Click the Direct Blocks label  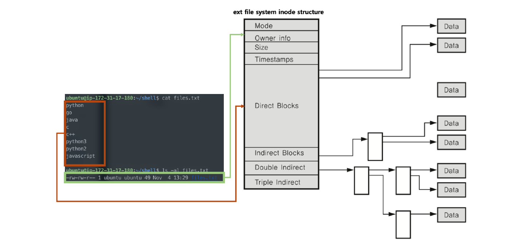click(x=277, y=106)
